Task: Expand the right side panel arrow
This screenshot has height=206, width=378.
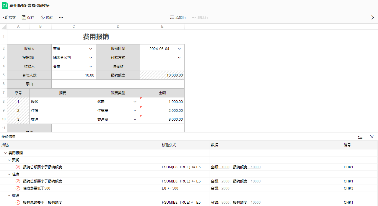Action: [372, 18]
